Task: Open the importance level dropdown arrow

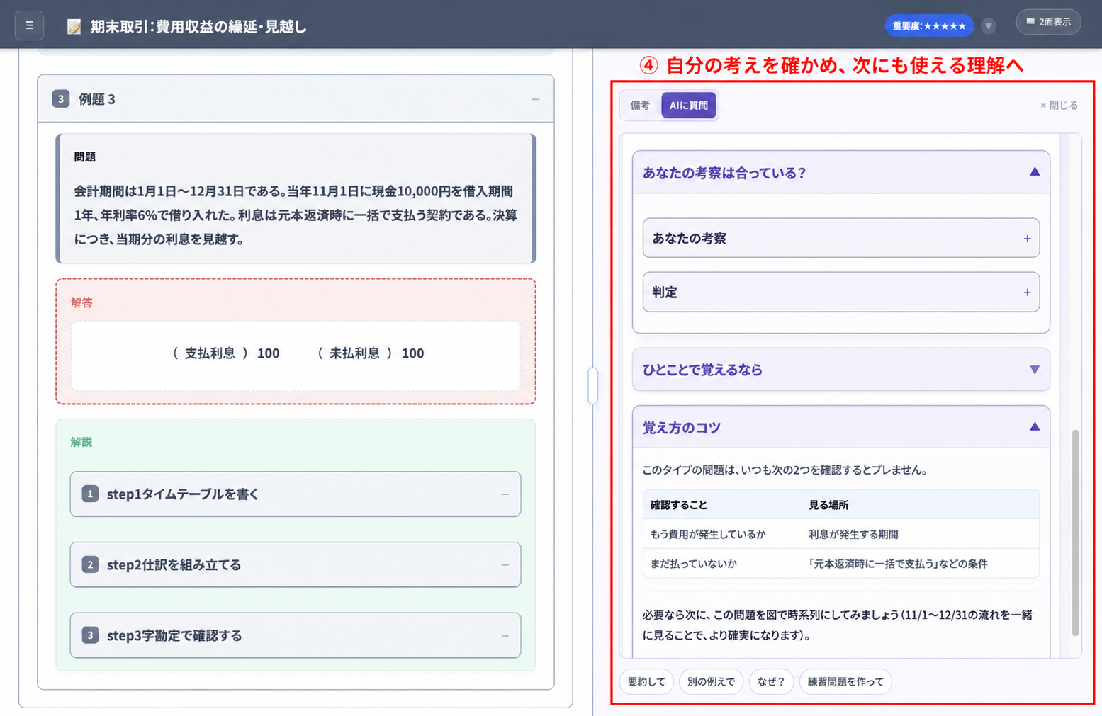Action: [989, 26]
